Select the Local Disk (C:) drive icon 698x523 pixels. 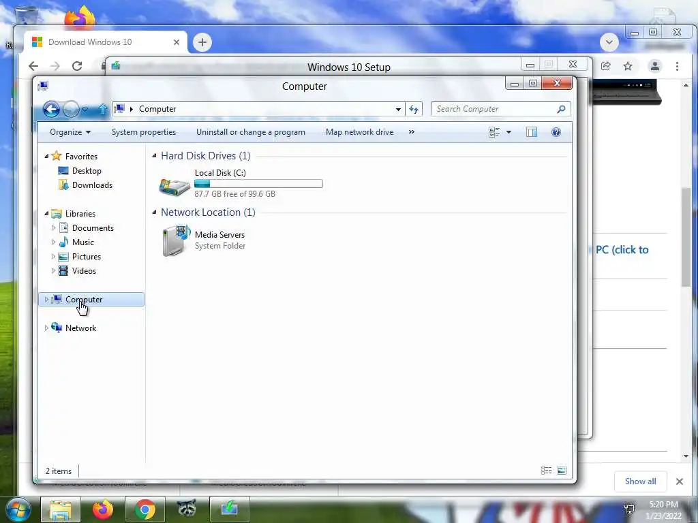pyautogui.click(x=174, y=187)
